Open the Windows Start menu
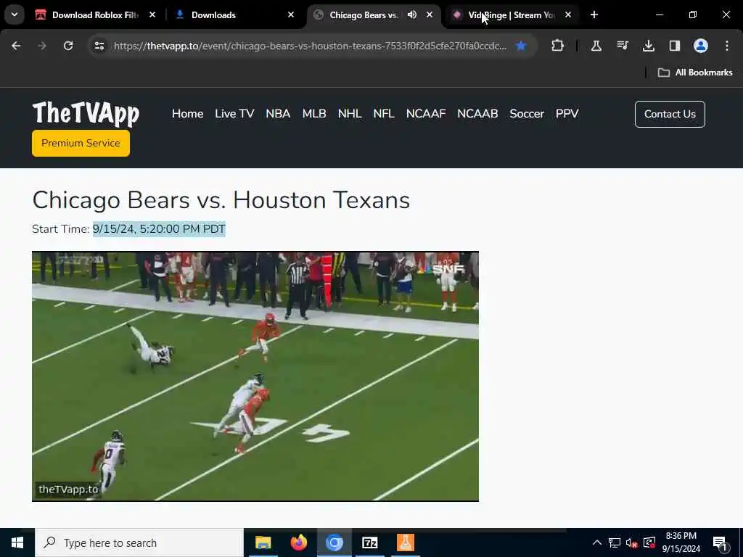 [17, 542]
